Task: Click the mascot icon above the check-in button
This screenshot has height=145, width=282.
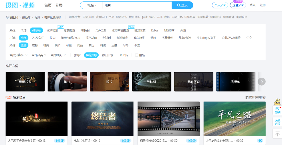Action: coord(277,102)
